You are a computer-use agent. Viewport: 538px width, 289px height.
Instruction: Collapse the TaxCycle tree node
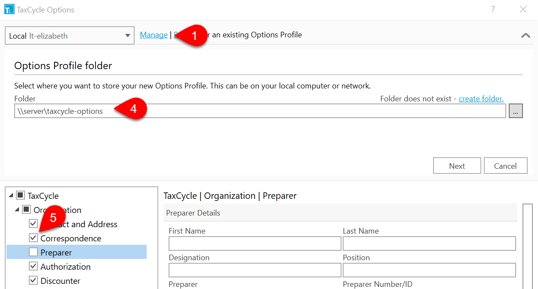(x=11, y=196)
